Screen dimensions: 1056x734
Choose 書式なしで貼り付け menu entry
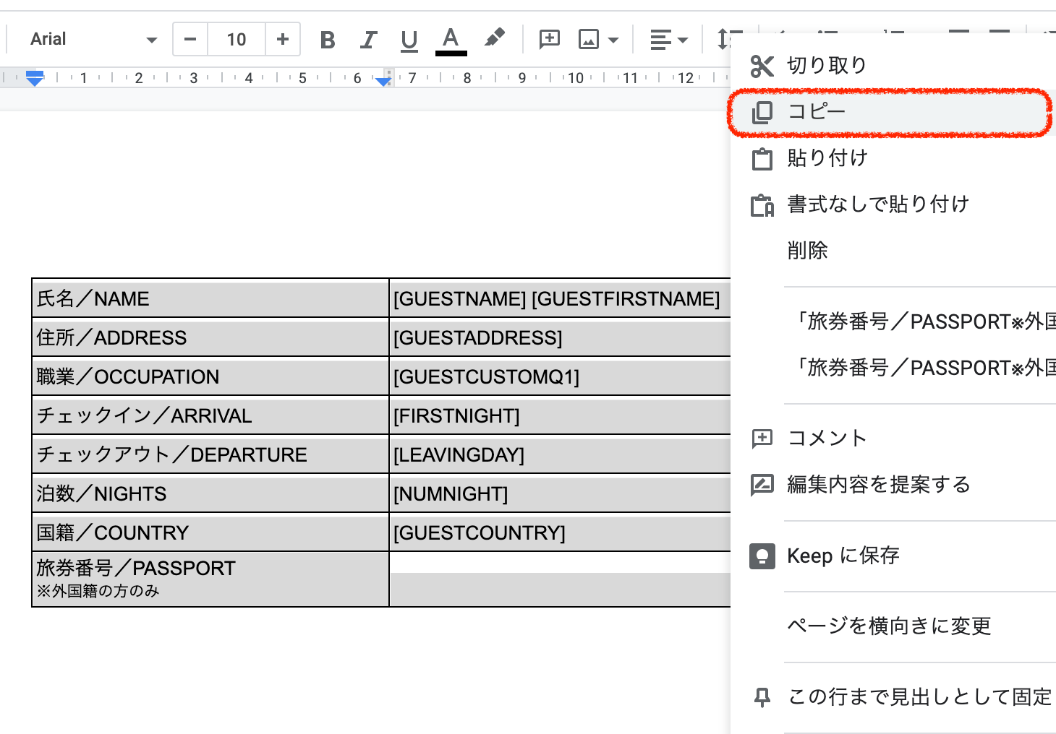click(x=877, y=204)
